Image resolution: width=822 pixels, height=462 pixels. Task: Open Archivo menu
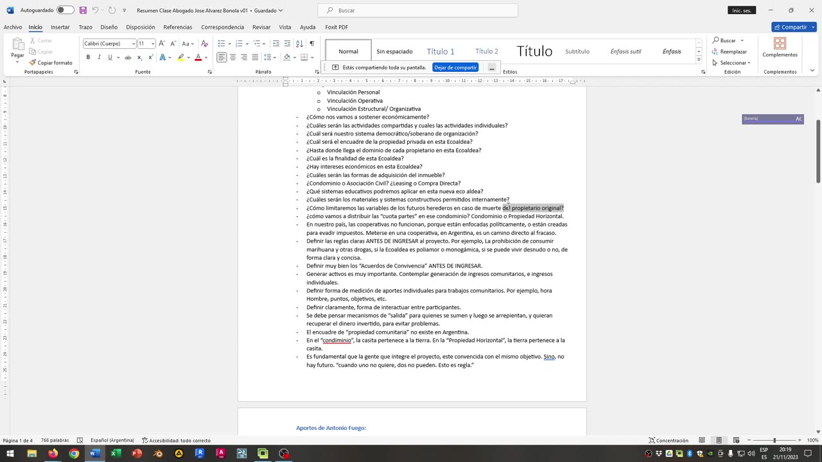(x=12, y=27)
